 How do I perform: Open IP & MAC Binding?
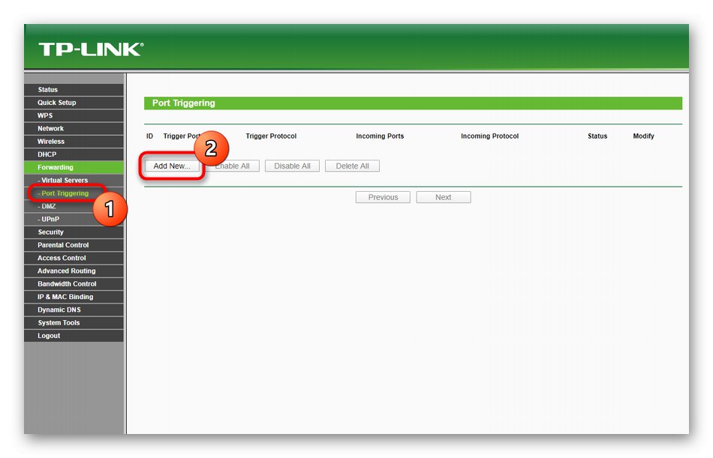[x=74, y=297]
